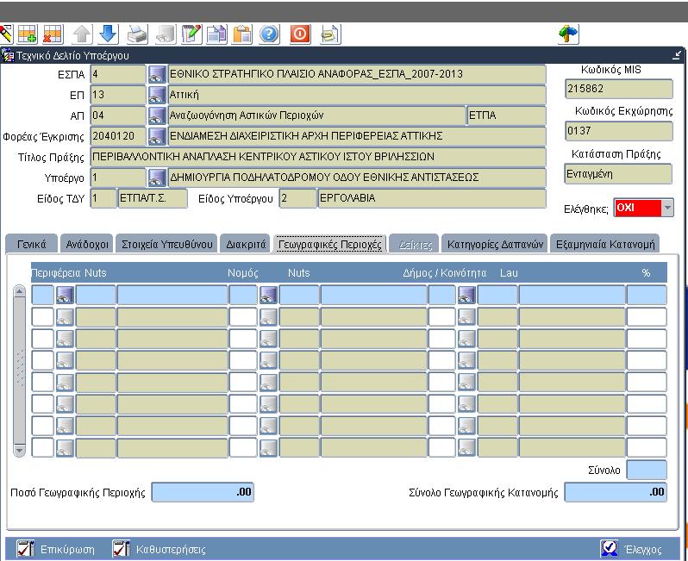Click the ΕΤΠΑ fund field
Screen dimensions: 688x561
pyautogui.click(x=506, y=115)
